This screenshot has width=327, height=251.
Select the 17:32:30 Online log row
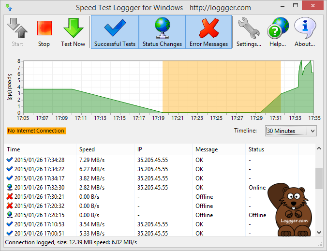tap(160, 188)
